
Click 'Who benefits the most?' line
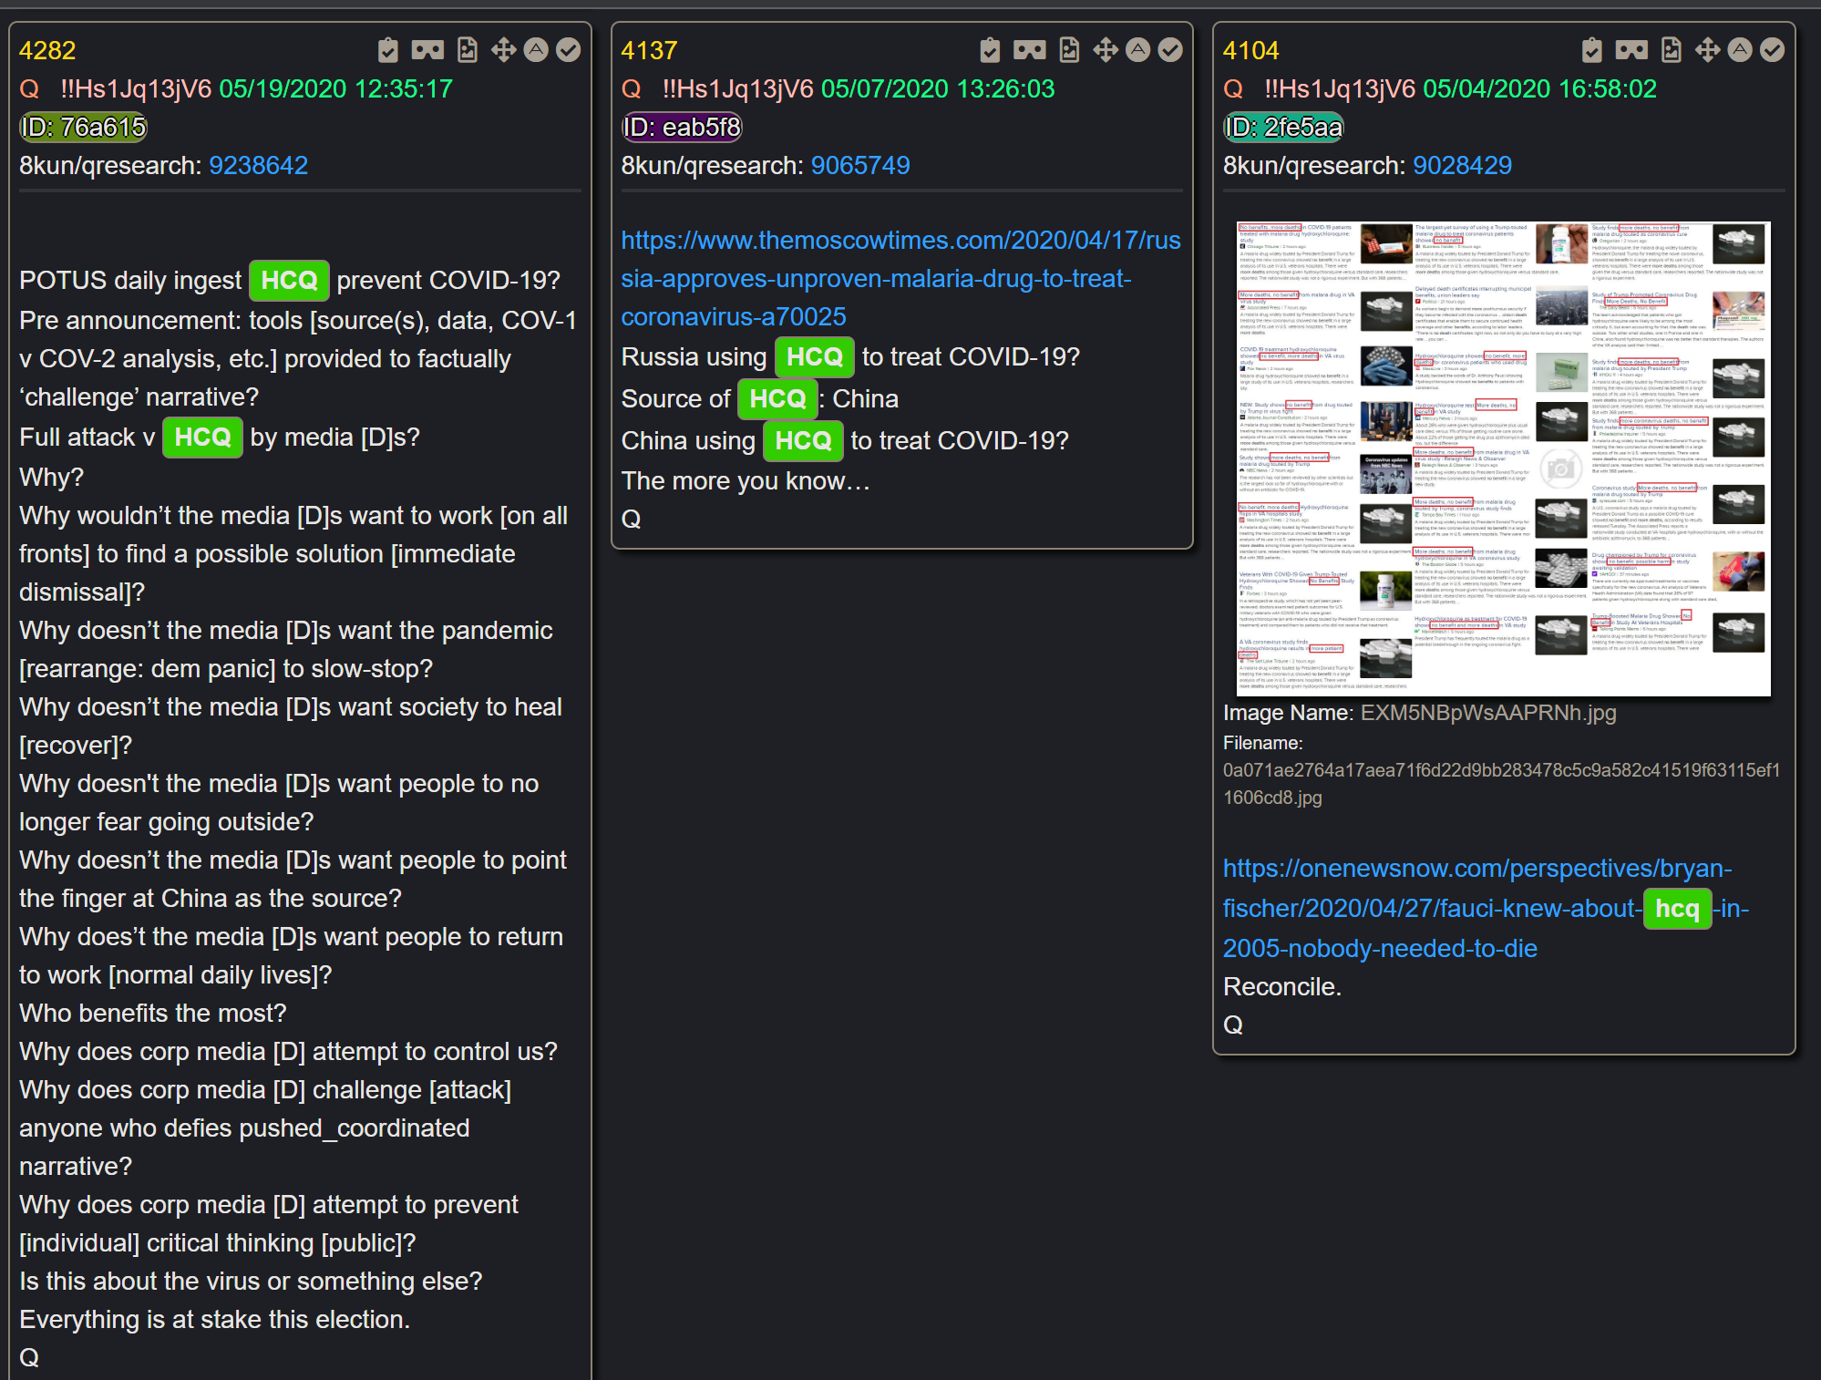[x=153, y=1014]
